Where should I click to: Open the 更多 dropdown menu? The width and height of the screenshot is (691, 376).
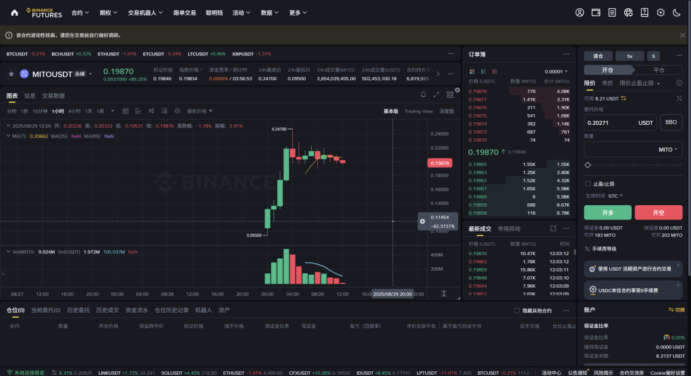pos(298,13)
